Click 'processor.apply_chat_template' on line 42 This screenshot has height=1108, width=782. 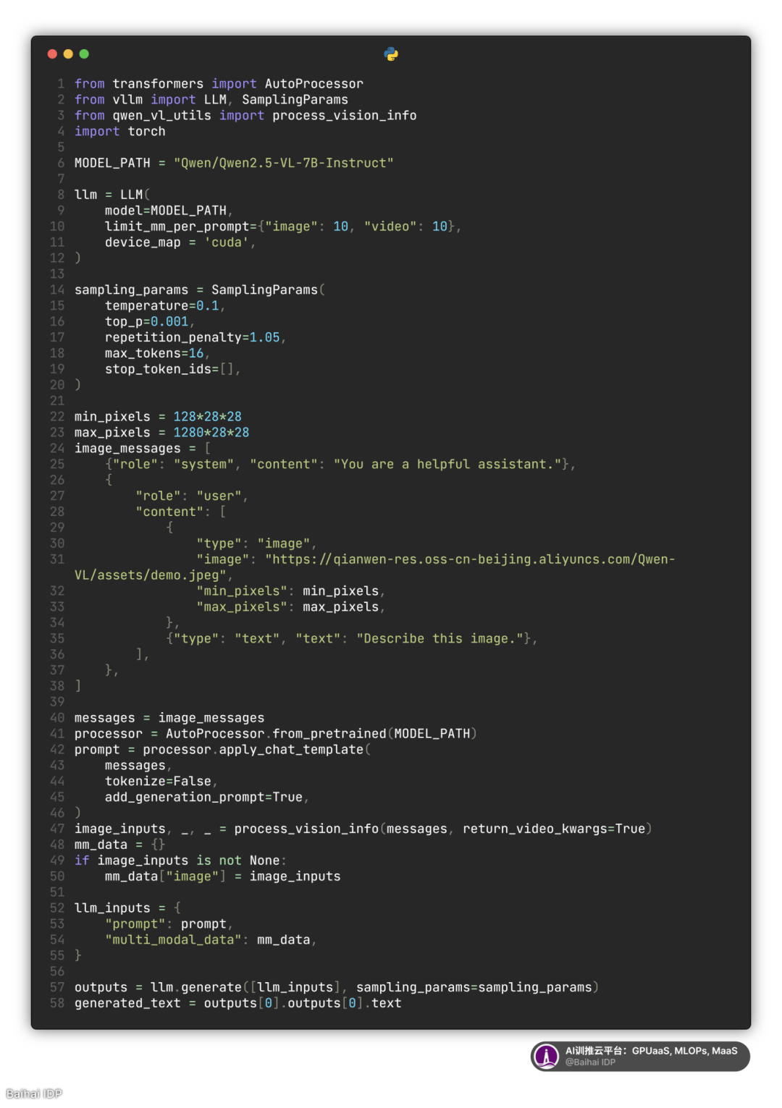click(253, 750)
